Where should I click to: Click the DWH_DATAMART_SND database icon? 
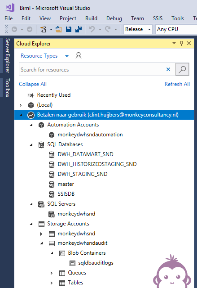click(52, 155)
